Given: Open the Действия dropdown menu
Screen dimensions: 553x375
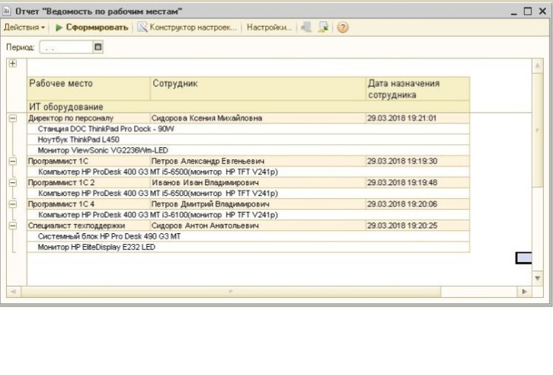Looking at the screenshot, I should 24,27.
